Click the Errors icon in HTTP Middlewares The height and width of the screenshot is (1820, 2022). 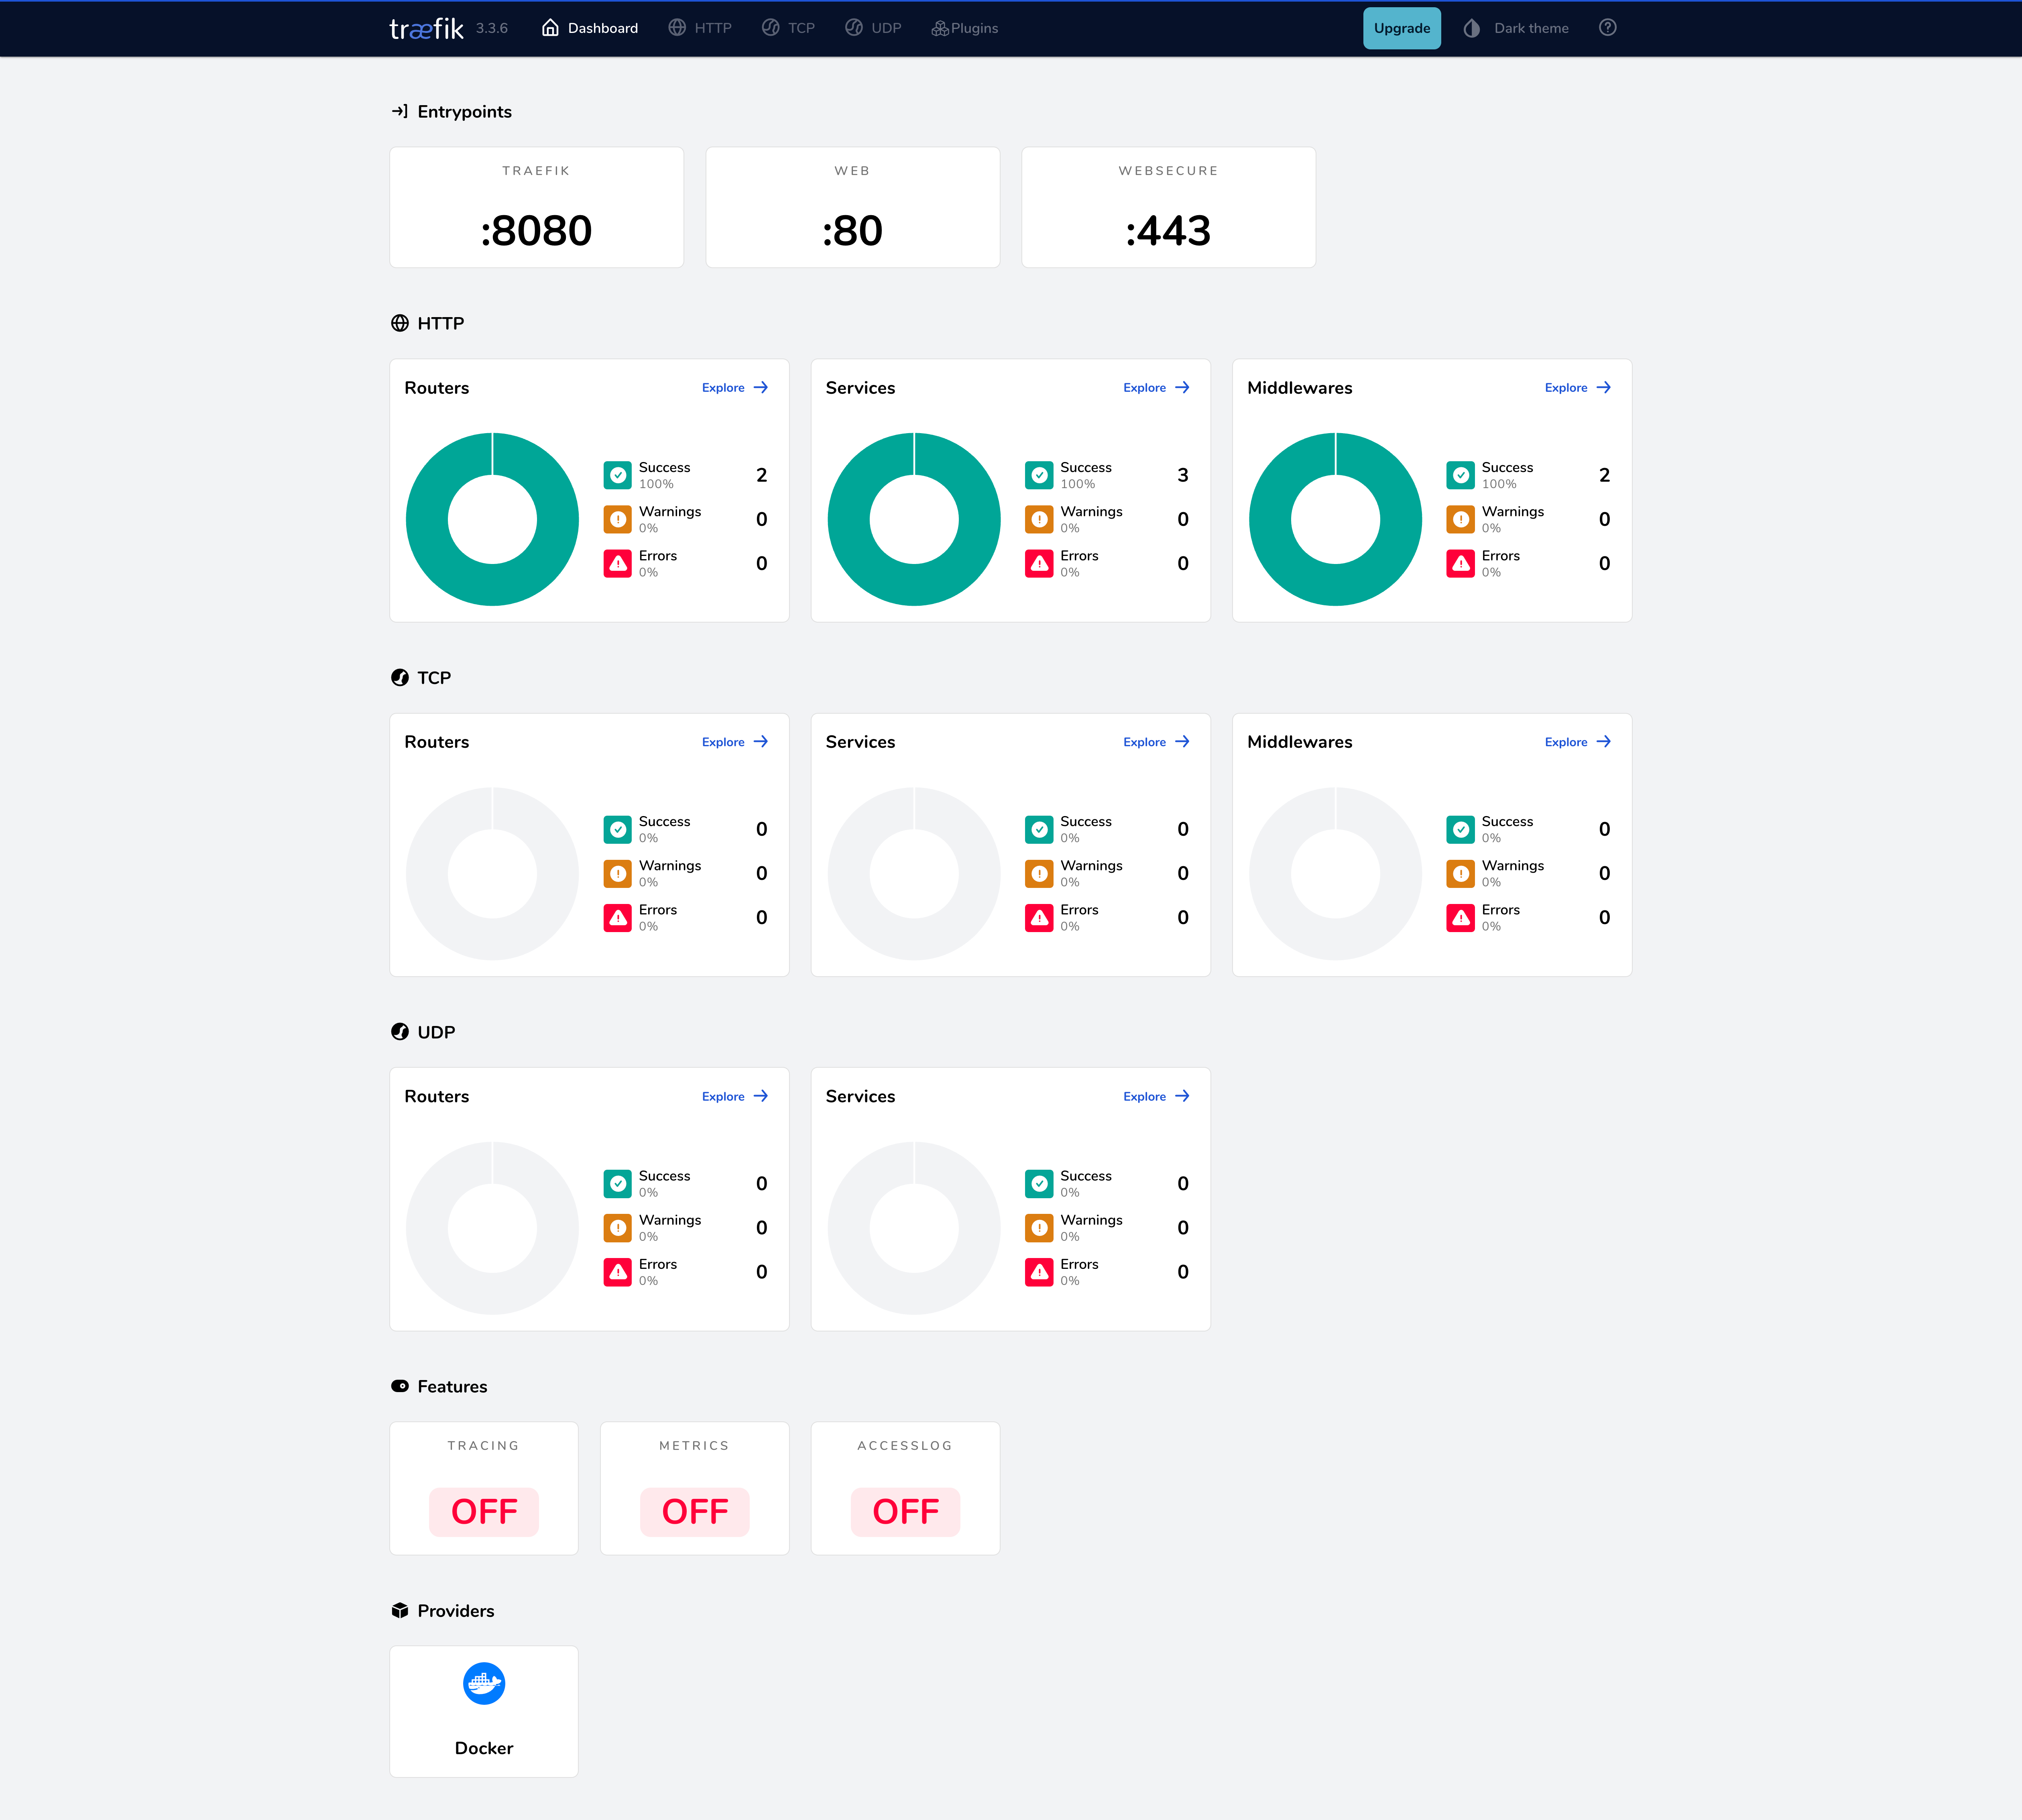click(x=1460, y=563)
